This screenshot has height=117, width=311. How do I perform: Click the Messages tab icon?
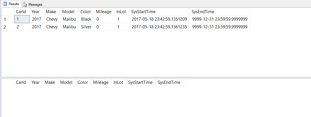point(25,5)
